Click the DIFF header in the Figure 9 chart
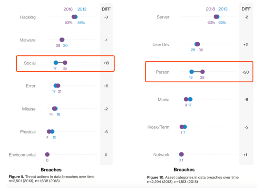Viewport: 258px width, 193px height. [x=106, y=9]
